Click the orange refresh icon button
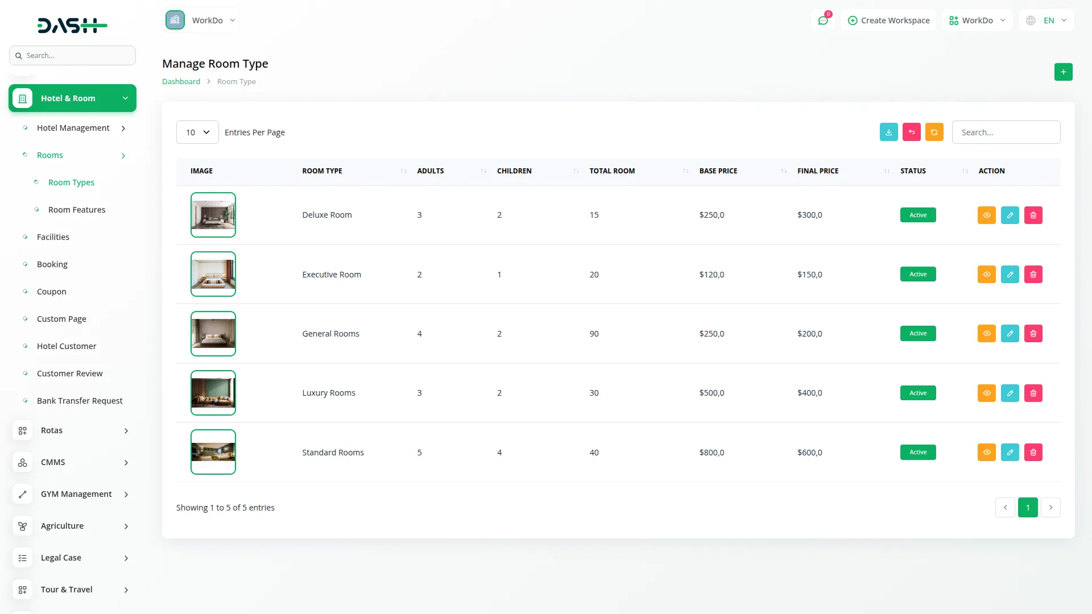The height and width of the screenshot is (614, 1092). point(934,132)
